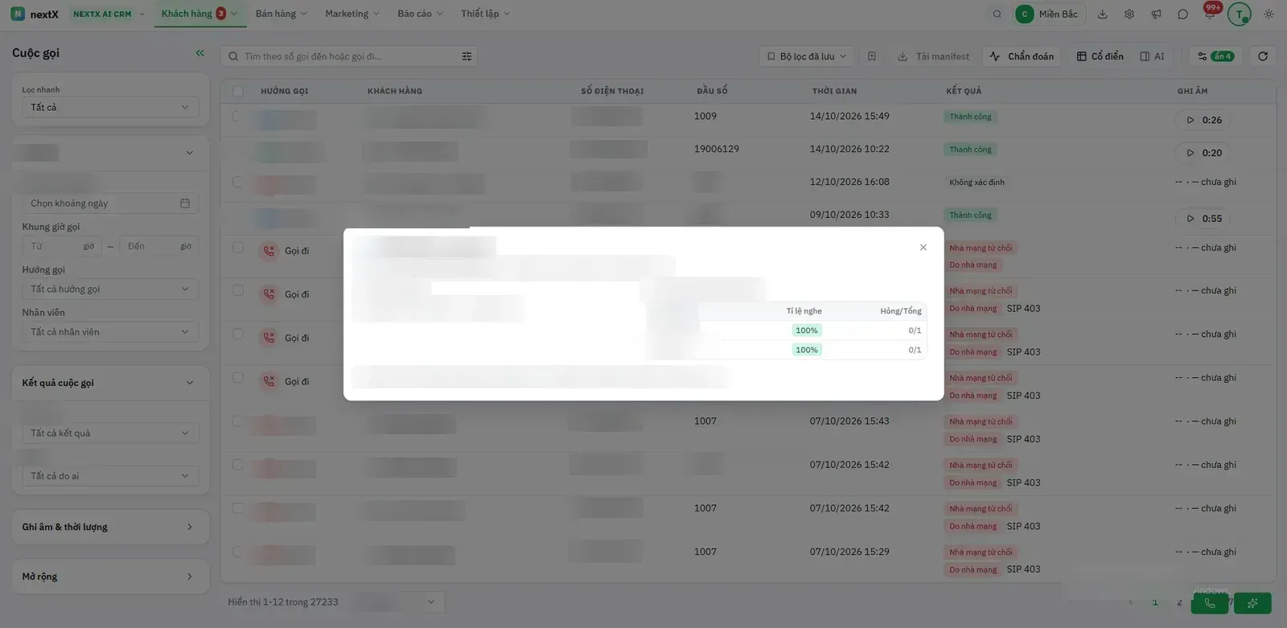Open the chat bubble icon
The width and height of the screenshot is (1287, 628).
click(x=1182, y=14)
